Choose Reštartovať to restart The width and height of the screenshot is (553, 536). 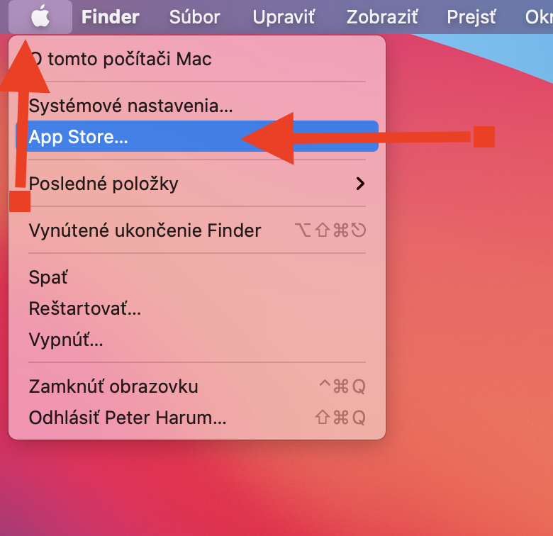click(85, 308)
